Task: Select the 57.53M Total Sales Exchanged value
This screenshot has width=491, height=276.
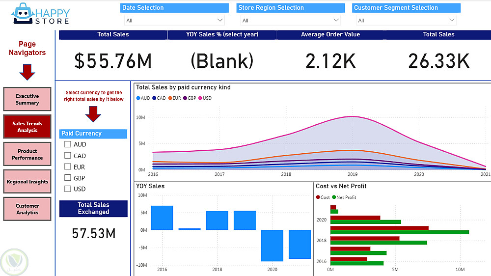Action: tap(94, 233)
